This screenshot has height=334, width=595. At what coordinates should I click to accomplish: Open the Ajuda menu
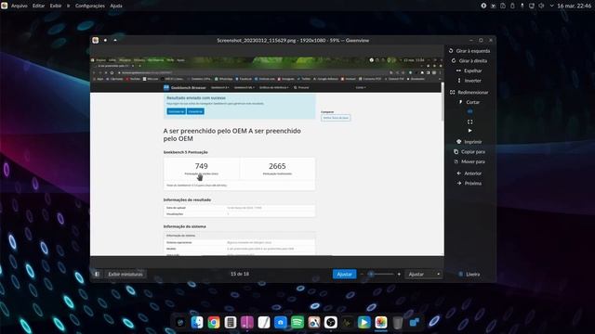tap(116, 6)
